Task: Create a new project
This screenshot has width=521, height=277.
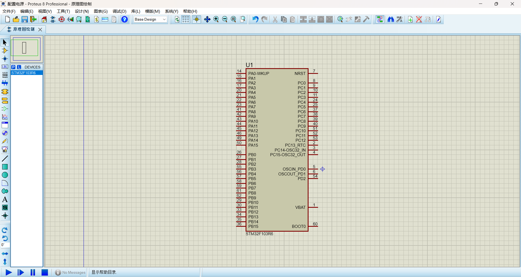Action: [x=7, y=19]
